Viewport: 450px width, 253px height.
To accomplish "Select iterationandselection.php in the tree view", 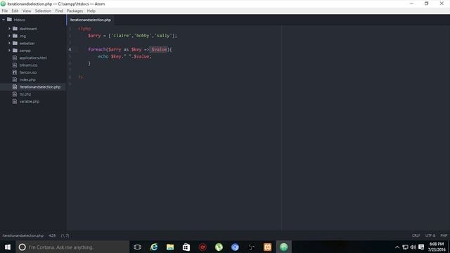I will pos(40,87).
